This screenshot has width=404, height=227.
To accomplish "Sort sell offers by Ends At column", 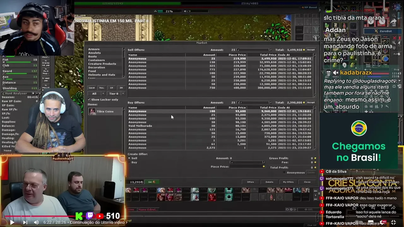I will click(x=296, y=55).
